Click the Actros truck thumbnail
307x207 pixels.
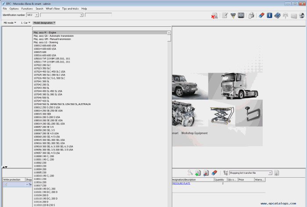click(236, 86)
